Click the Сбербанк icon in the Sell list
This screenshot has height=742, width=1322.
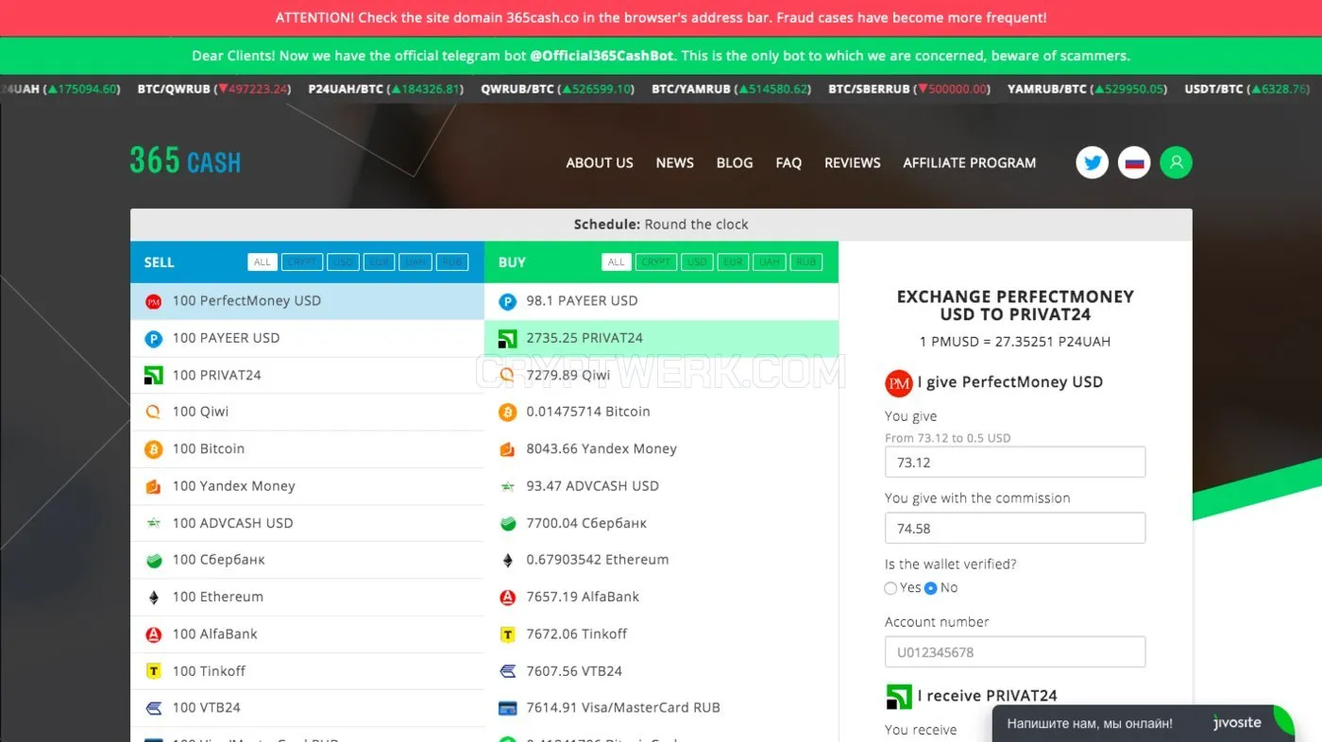pyautogui.click(x=153, y=560)
